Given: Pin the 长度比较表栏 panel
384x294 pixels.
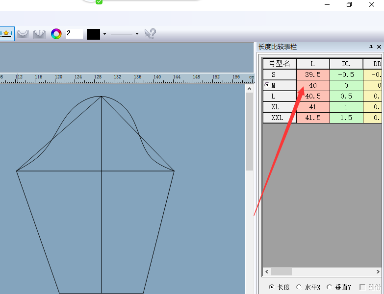Looking at the screenshot, I should [371, 47].
